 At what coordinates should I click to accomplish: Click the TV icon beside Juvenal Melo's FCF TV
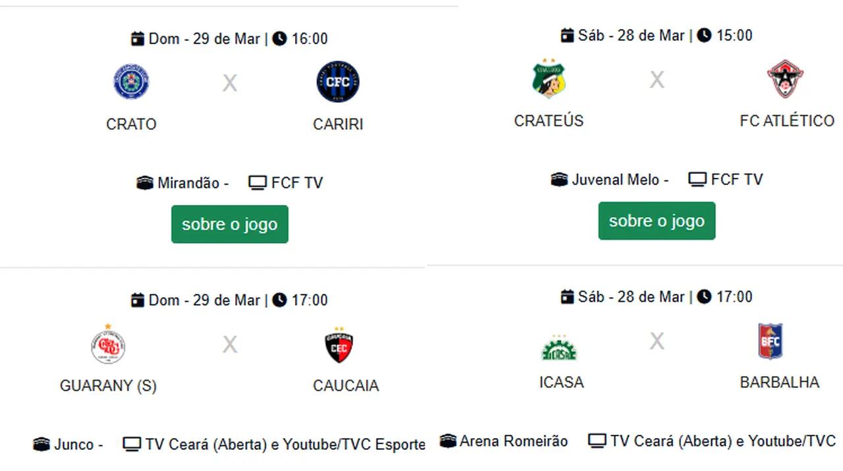pos(697,179)
